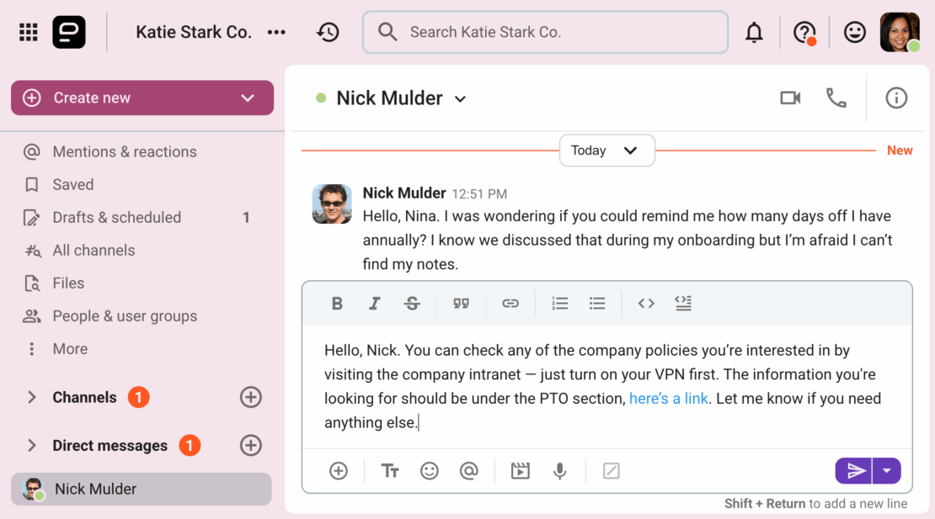The height and width of the screenshot is (519, 935).
Task: Click the "here's a link" hyperlink
Action: point(668,399)
